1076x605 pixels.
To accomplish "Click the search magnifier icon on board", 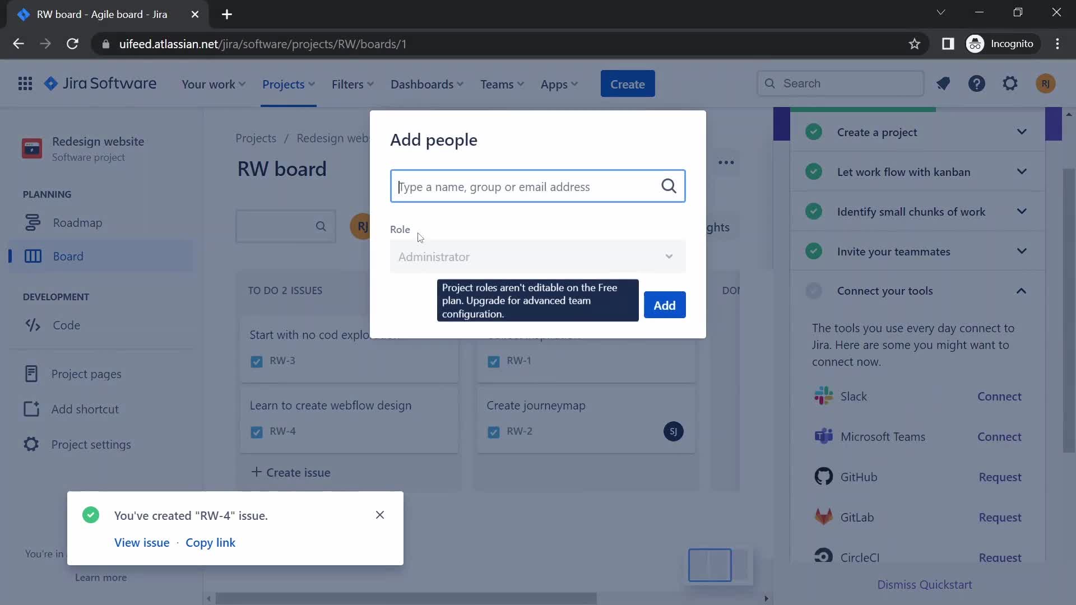I will click(321, 226).
